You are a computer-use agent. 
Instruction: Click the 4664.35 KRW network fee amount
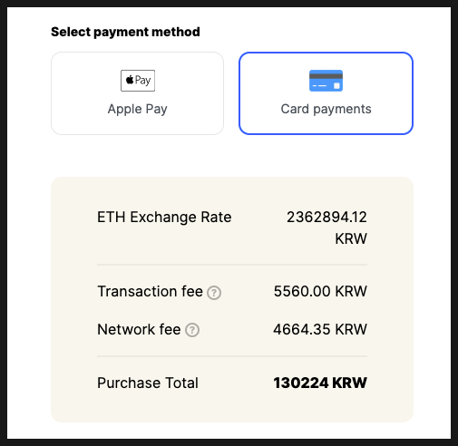point(320,329)
